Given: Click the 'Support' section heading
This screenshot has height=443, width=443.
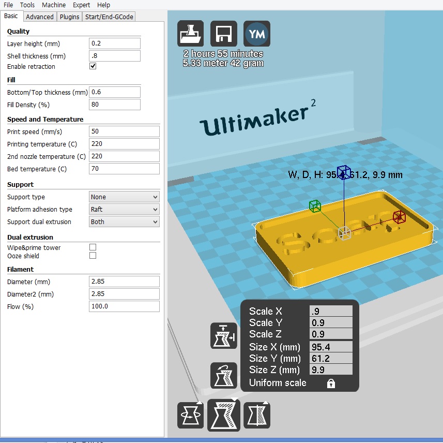Looking at the screenshot, I should pyautogui.click(x=20, y=185).
